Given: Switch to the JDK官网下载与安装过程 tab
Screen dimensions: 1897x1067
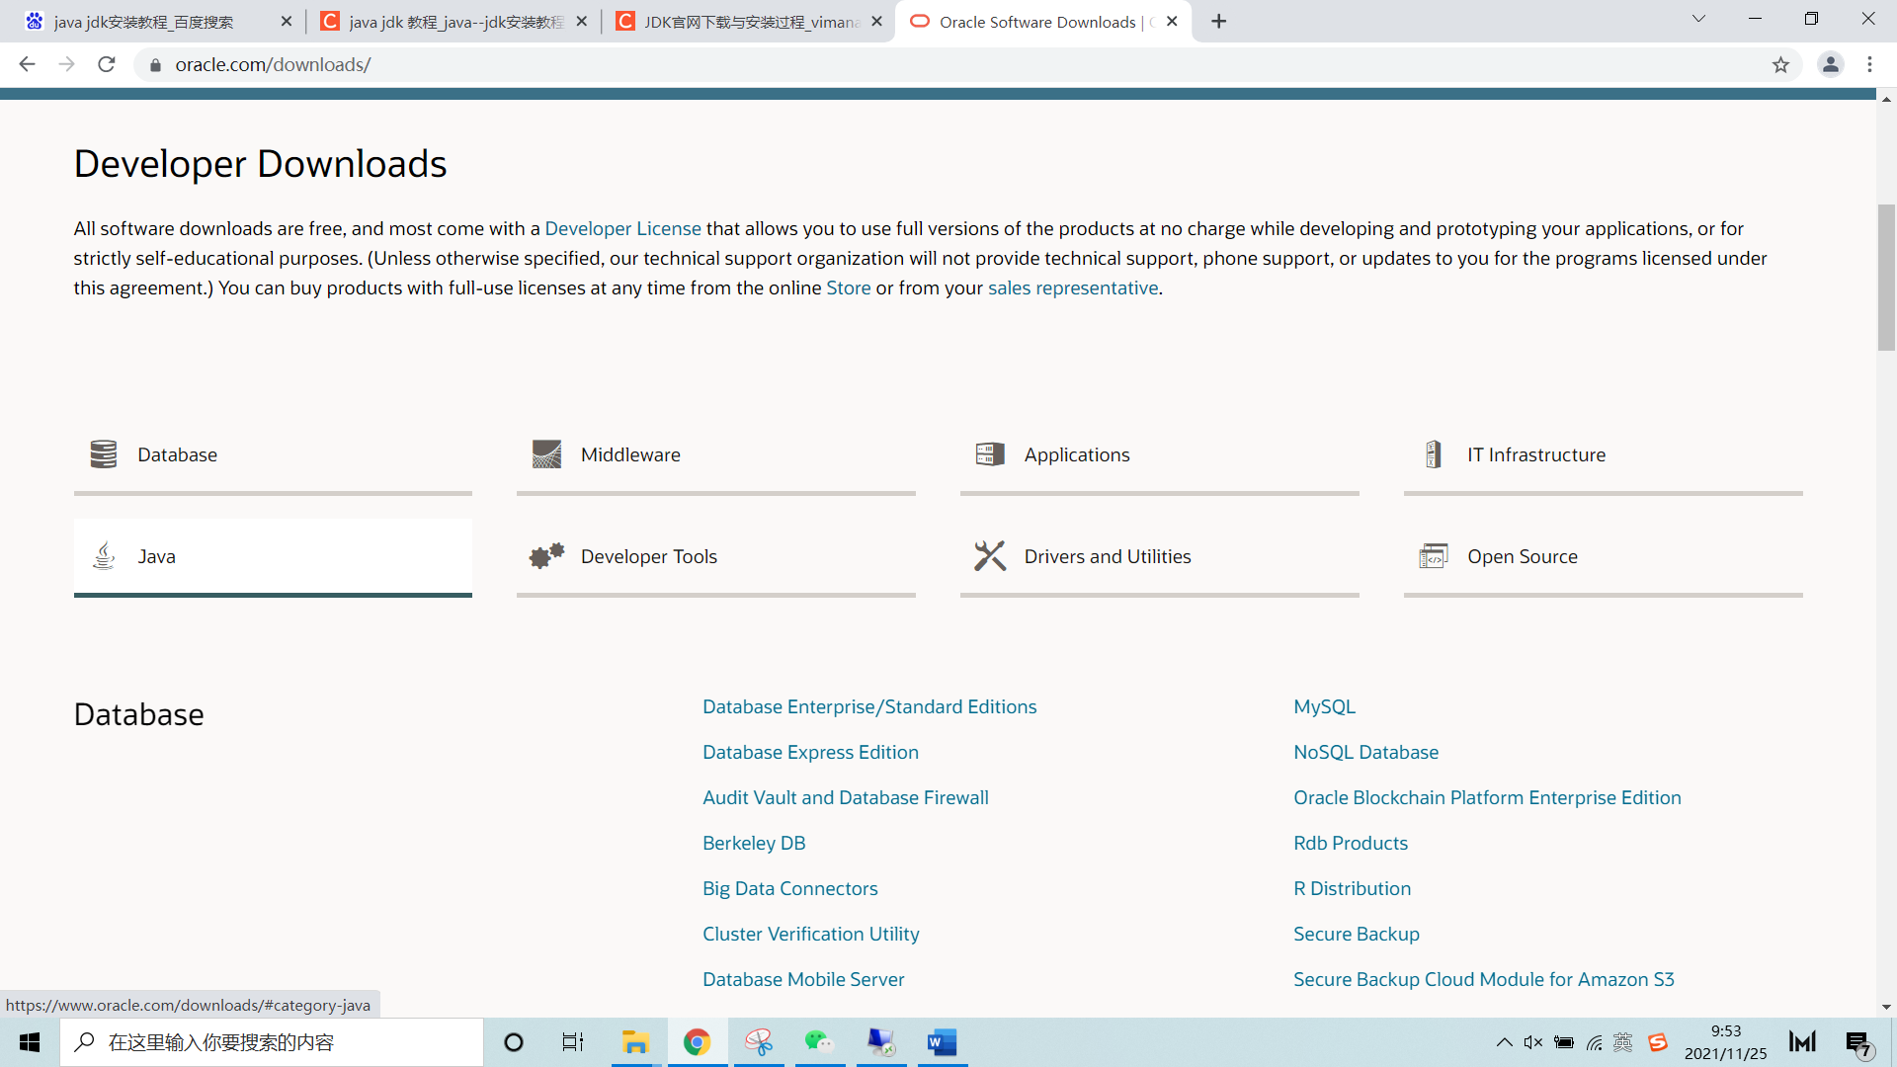Looking at the screenshot, I should 749,22.
